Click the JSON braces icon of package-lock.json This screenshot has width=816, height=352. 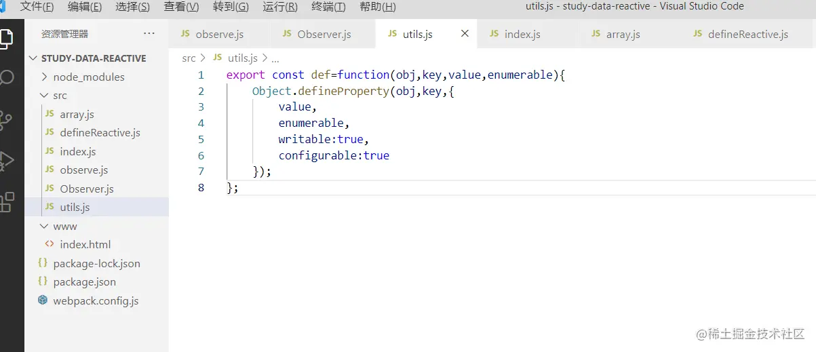(x=43, y=263)
